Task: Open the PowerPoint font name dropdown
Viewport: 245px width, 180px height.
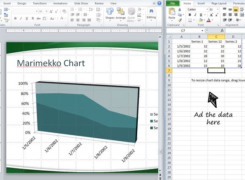Action: coord(37,11)
